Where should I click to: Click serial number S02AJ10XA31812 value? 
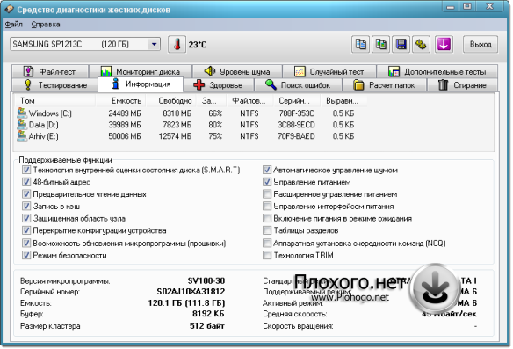[x=191, y=292]
